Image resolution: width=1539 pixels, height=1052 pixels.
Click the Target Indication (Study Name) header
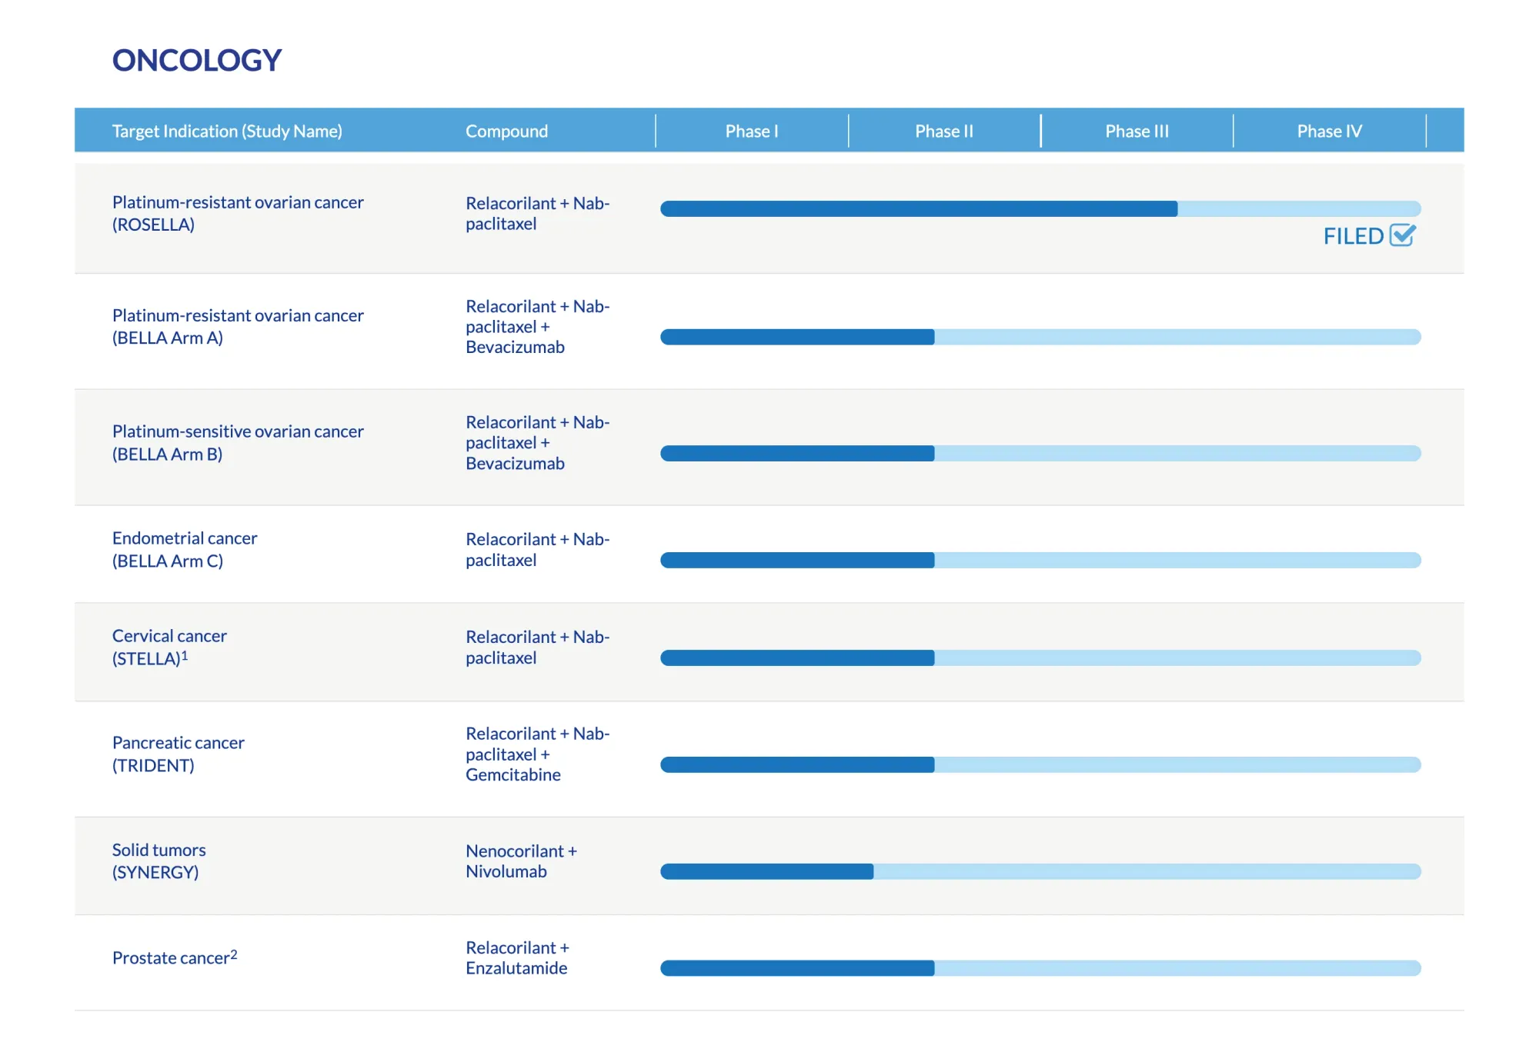(227, 131)
